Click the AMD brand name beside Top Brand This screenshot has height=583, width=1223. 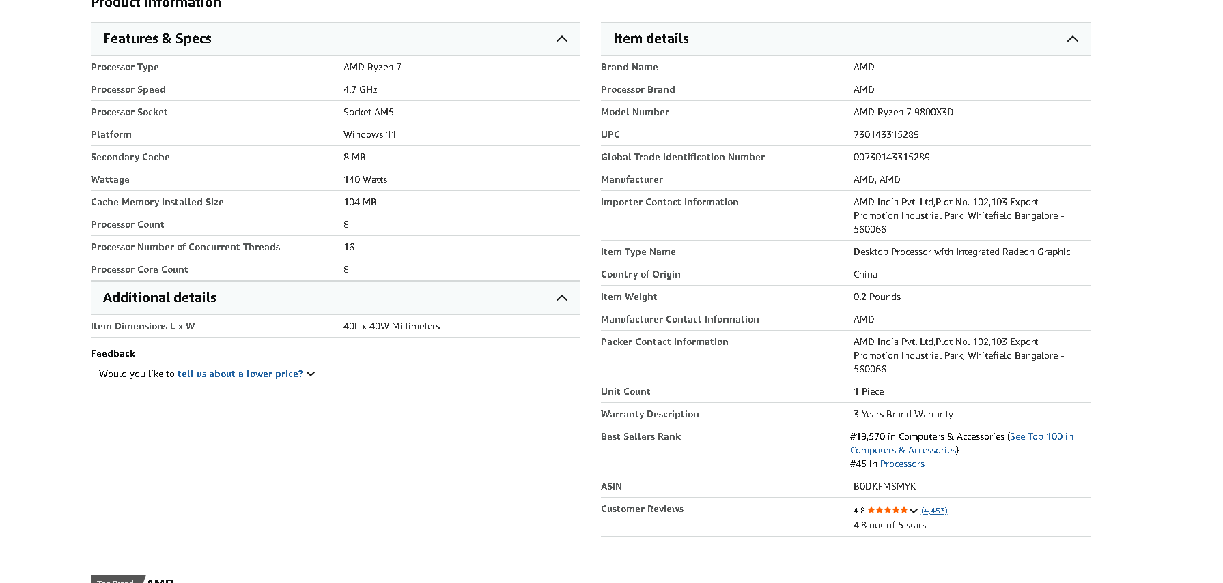coord(160,580)
